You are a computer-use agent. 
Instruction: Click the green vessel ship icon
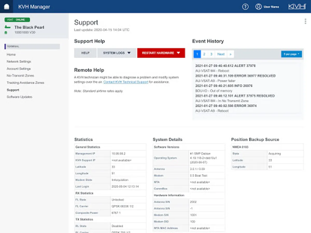[8, 27]
